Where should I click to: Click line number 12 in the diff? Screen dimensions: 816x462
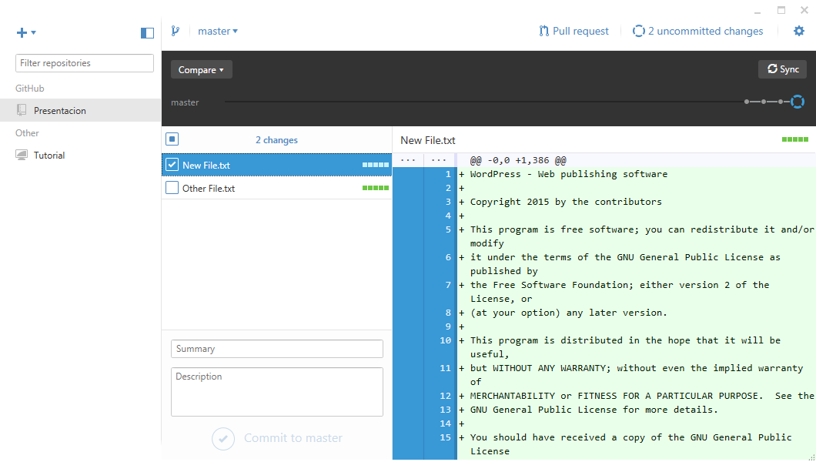pyautogui.click(x=446, y=396)
